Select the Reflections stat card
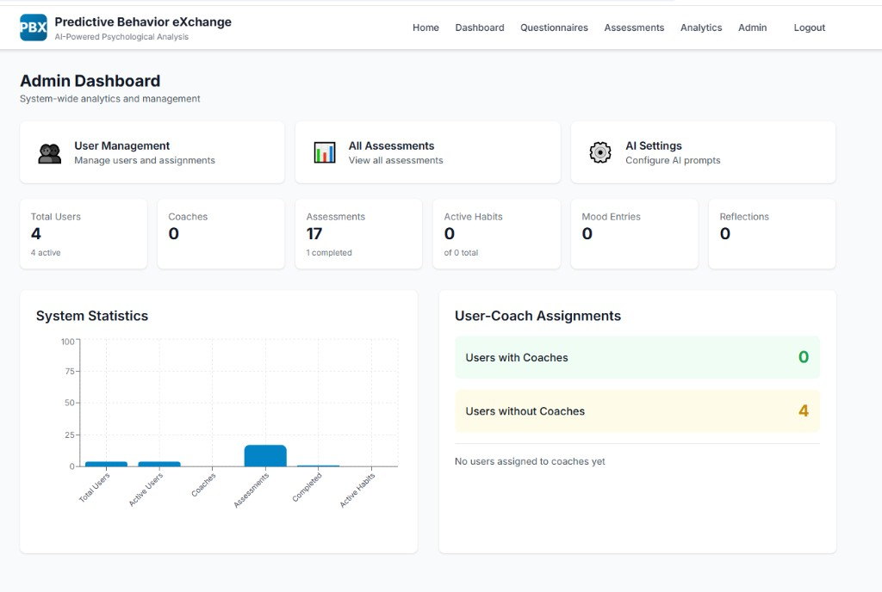 [x=772, y=234]
